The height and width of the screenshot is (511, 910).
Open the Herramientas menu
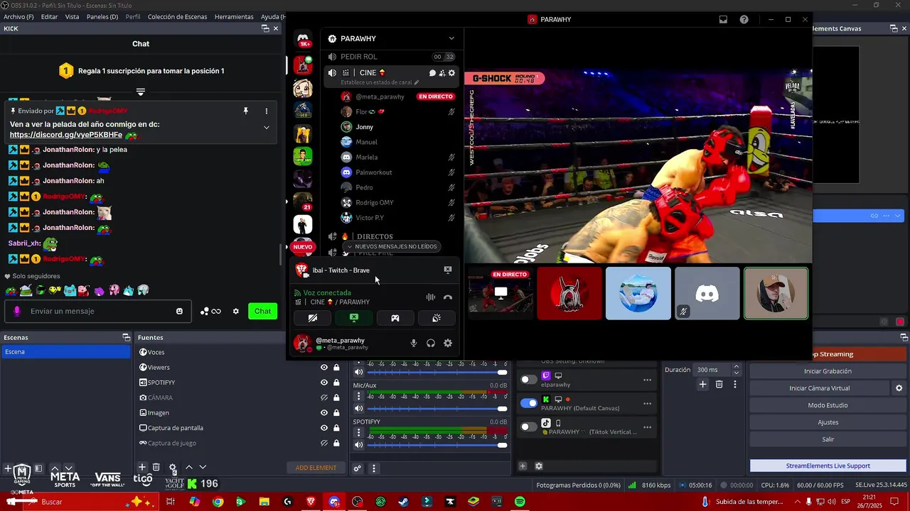click(x=234, y=16)
